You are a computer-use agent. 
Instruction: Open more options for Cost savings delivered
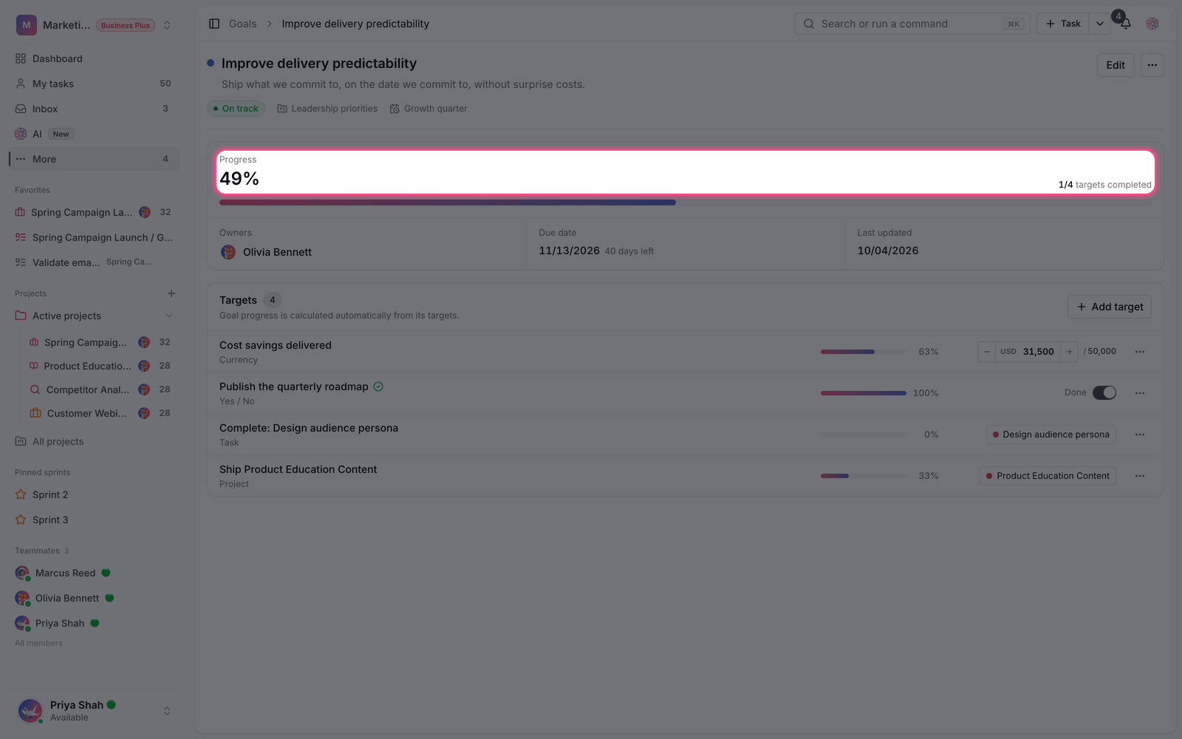(1140, 352)
